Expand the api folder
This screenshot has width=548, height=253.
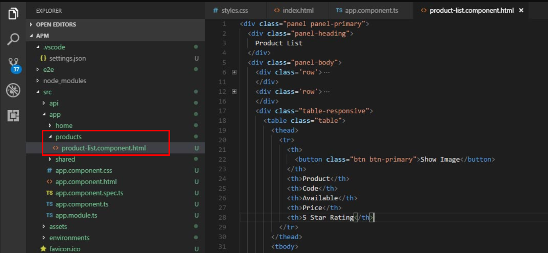[x=44, y=103]
